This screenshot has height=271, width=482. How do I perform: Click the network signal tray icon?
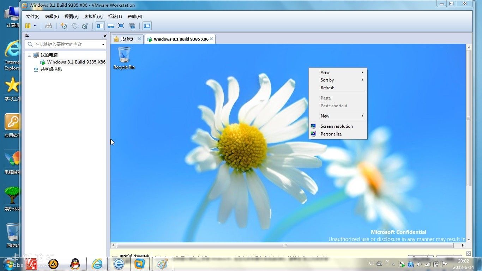[x=428, y=264]
